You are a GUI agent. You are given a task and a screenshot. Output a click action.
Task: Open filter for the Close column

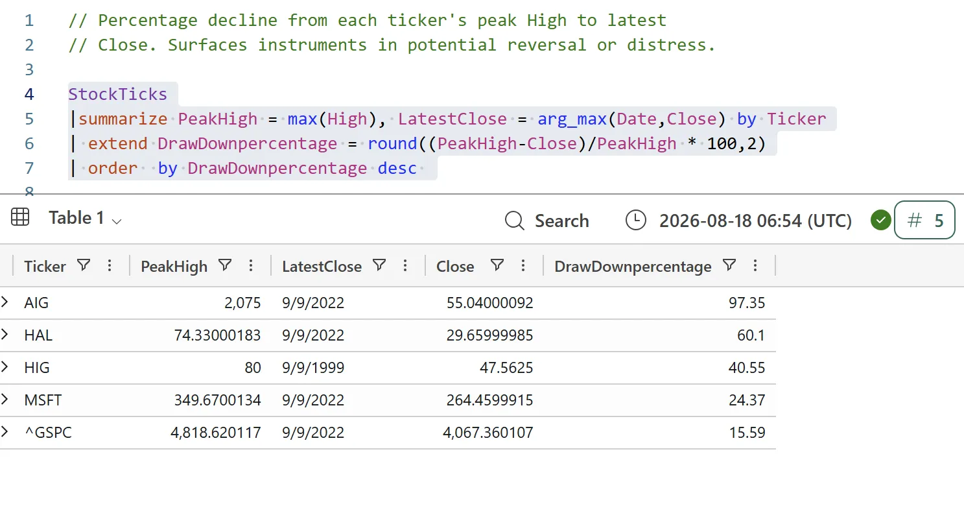(x=497, y=265)
